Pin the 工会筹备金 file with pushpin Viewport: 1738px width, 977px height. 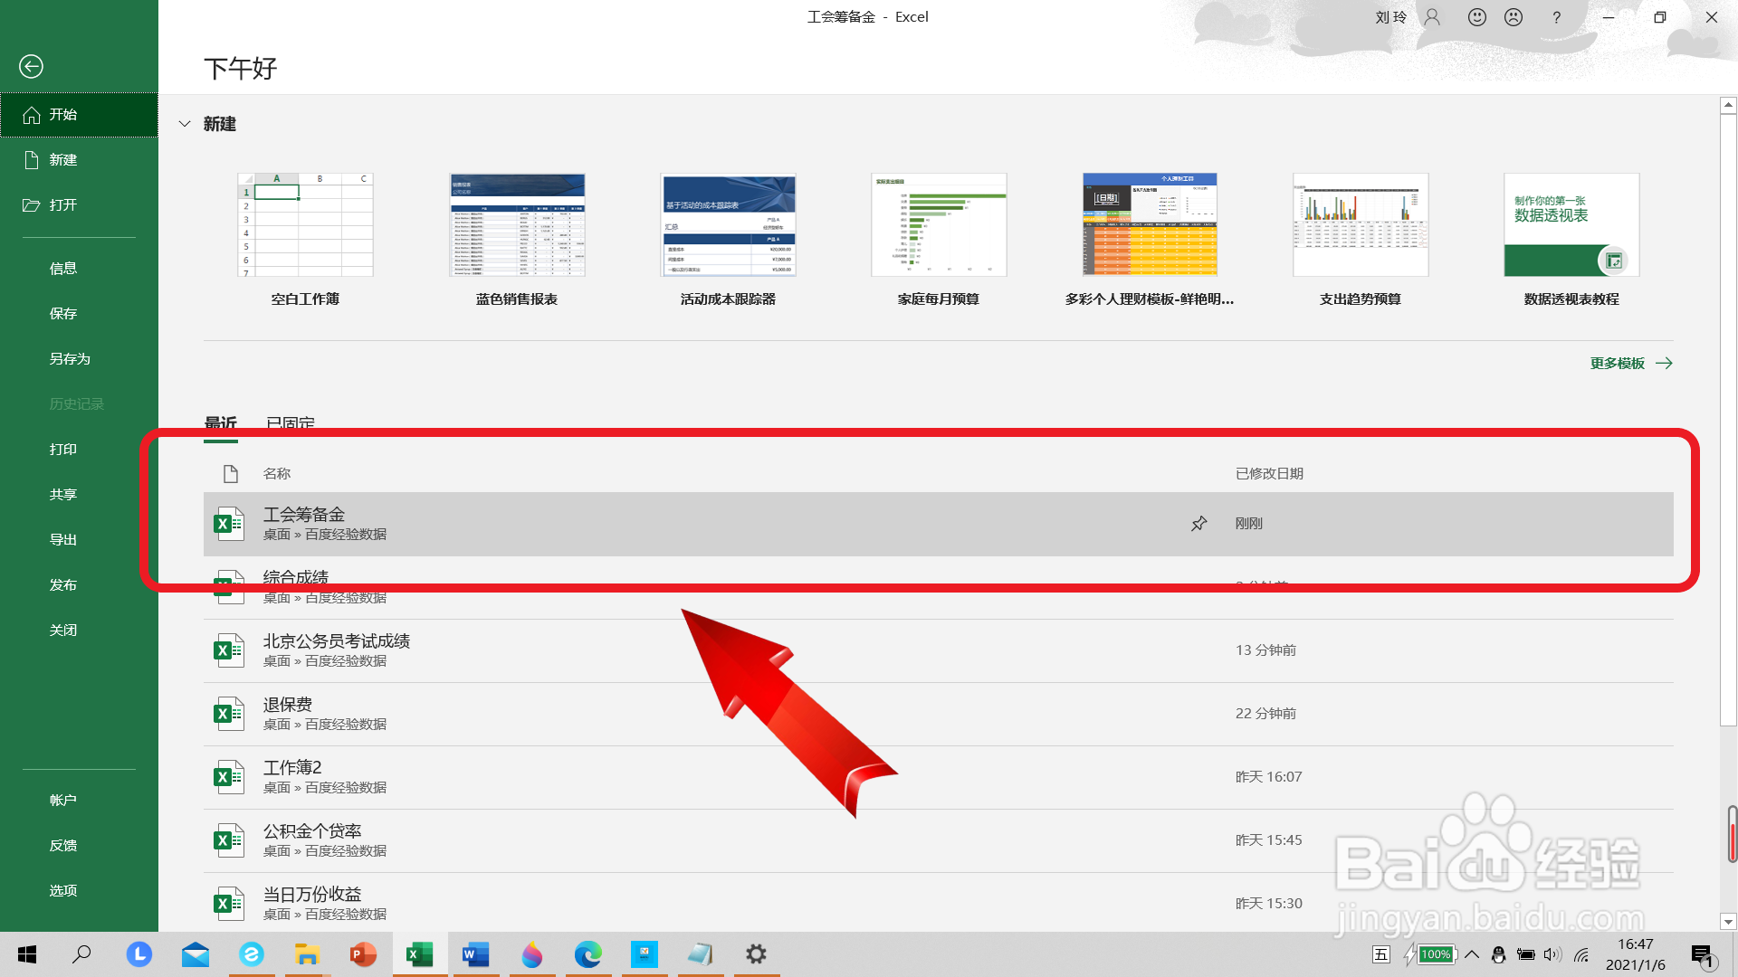[1198, 524]
